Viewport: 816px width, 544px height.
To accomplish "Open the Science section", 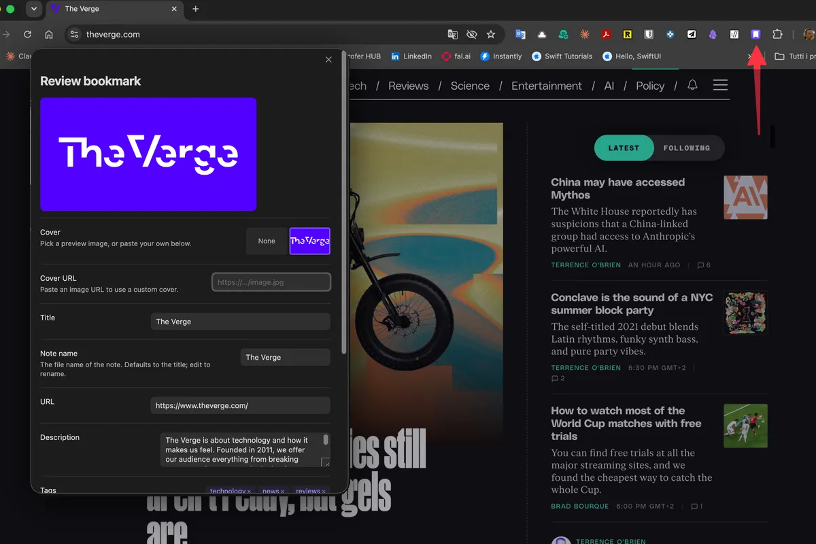I will 470,86.
